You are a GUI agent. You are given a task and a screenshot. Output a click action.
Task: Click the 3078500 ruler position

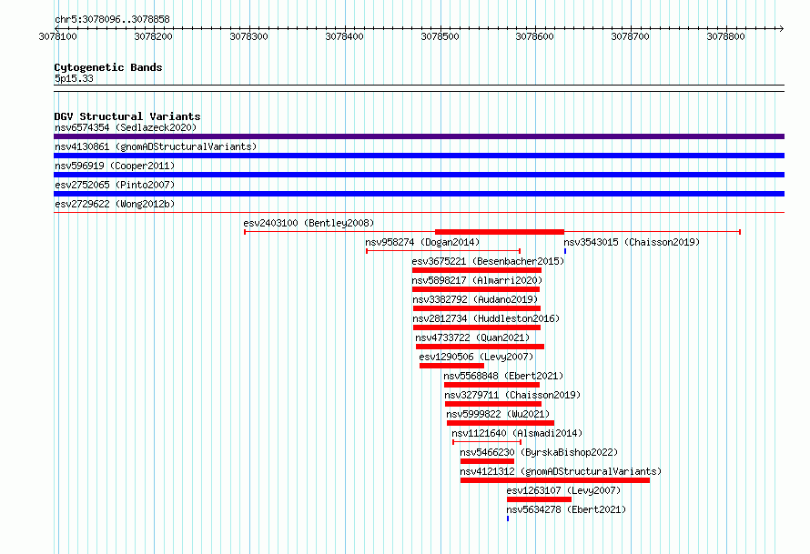pyautogui.click(x=440, y=36)
